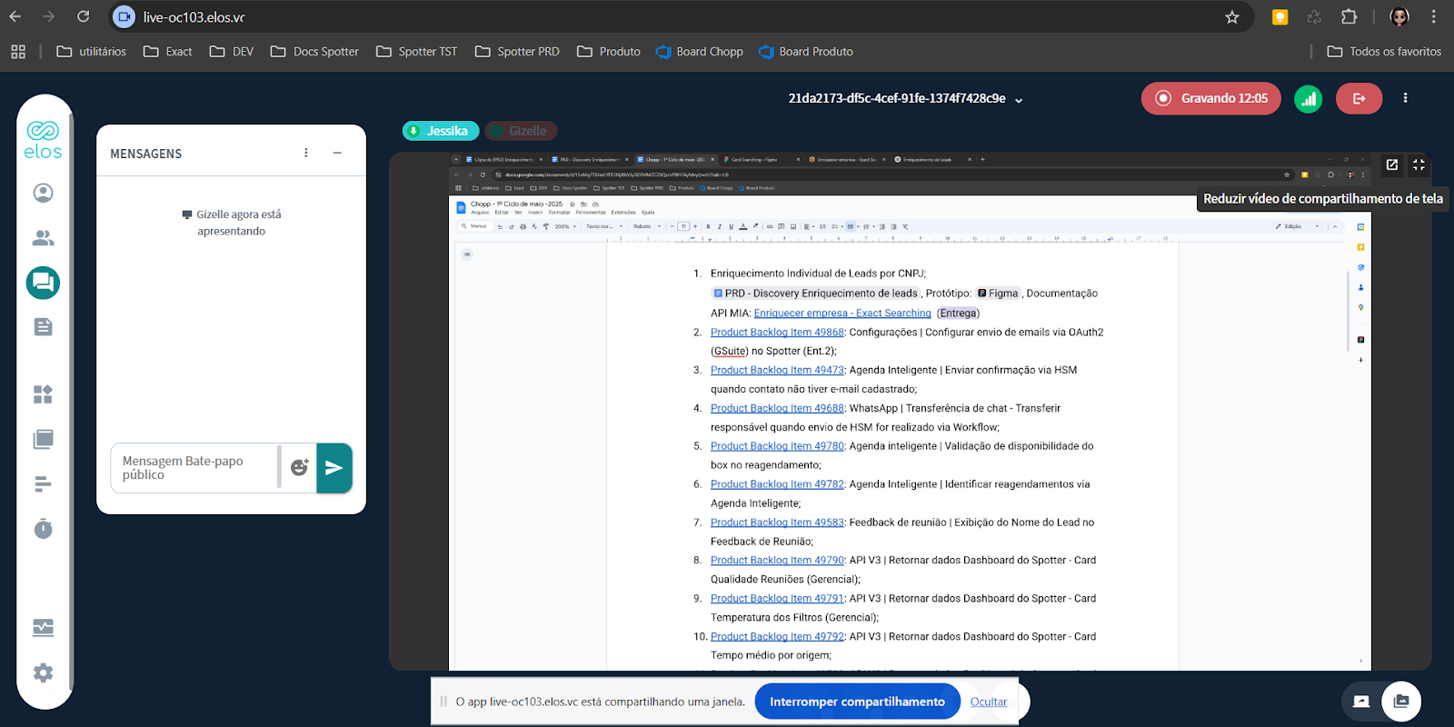Click the site info icon left of URL

(124, 17)
